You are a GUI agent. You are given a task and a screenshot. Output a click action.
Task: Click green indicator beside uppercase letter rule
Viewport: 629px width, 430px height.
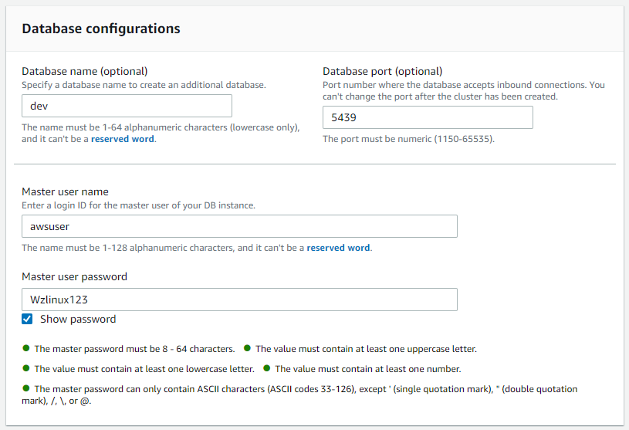[x=247, y=348]
